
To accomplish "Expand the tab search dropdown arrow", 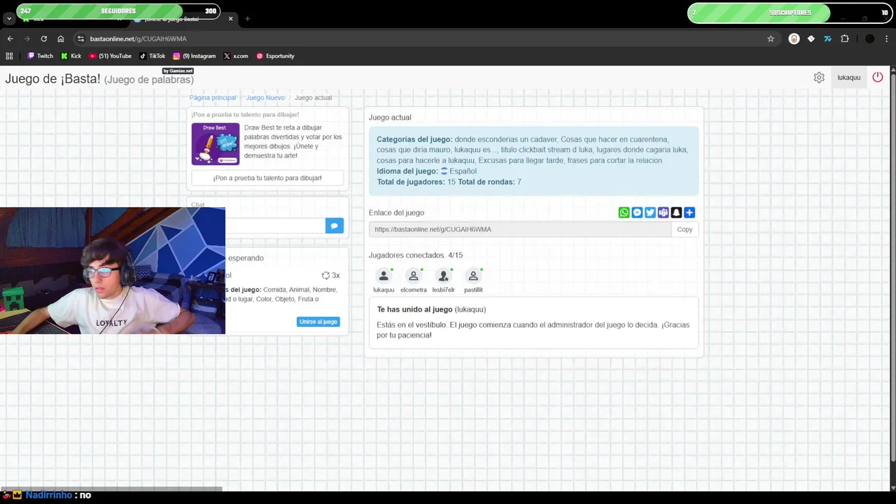I will pos(9,19).
